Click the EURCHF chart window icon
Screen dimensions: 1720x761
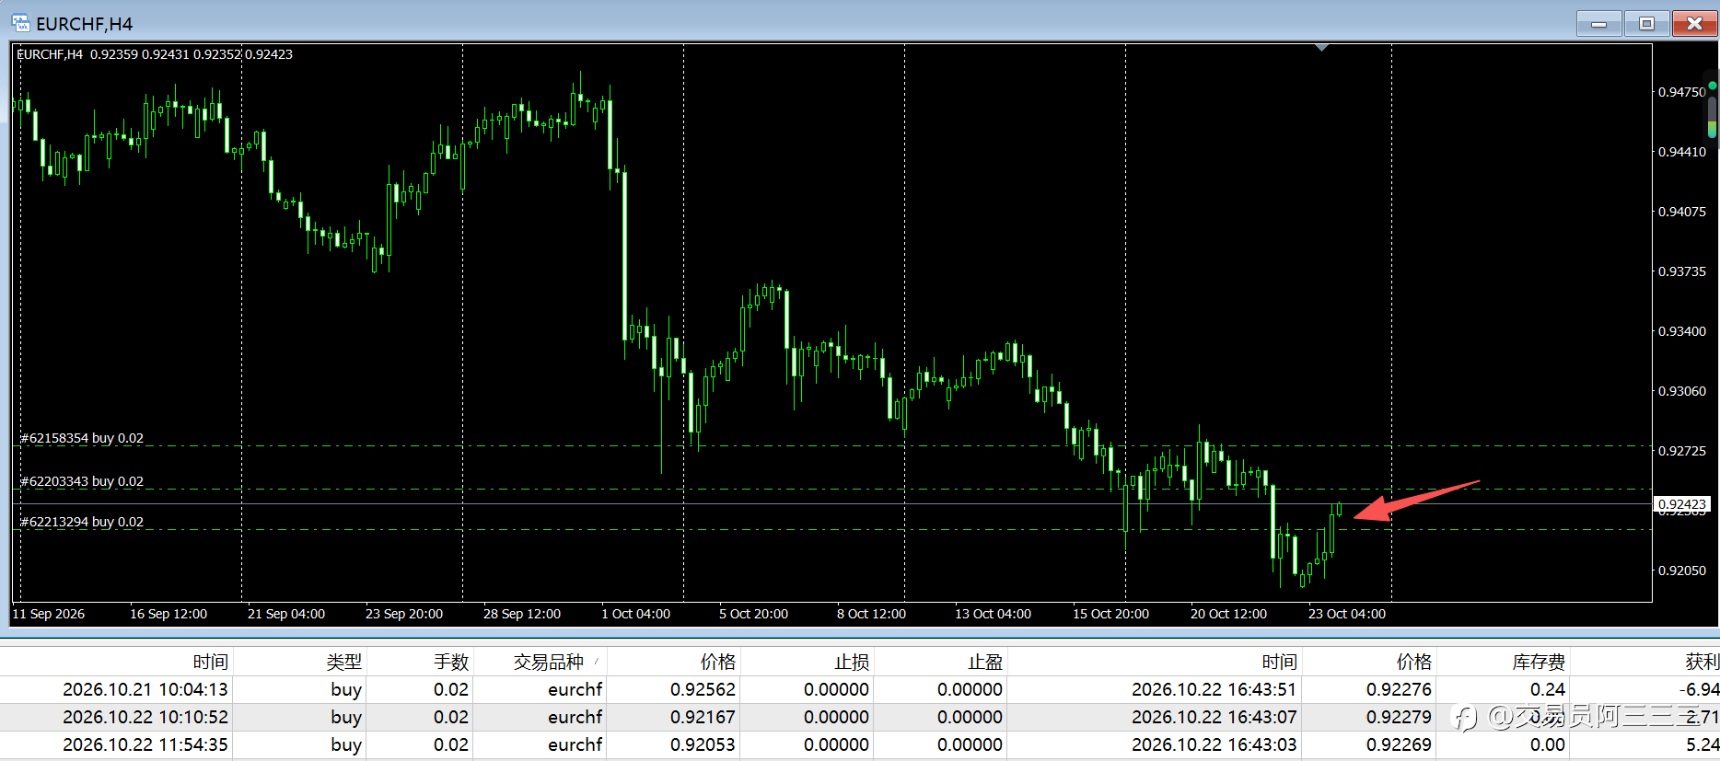pos(20,23)
